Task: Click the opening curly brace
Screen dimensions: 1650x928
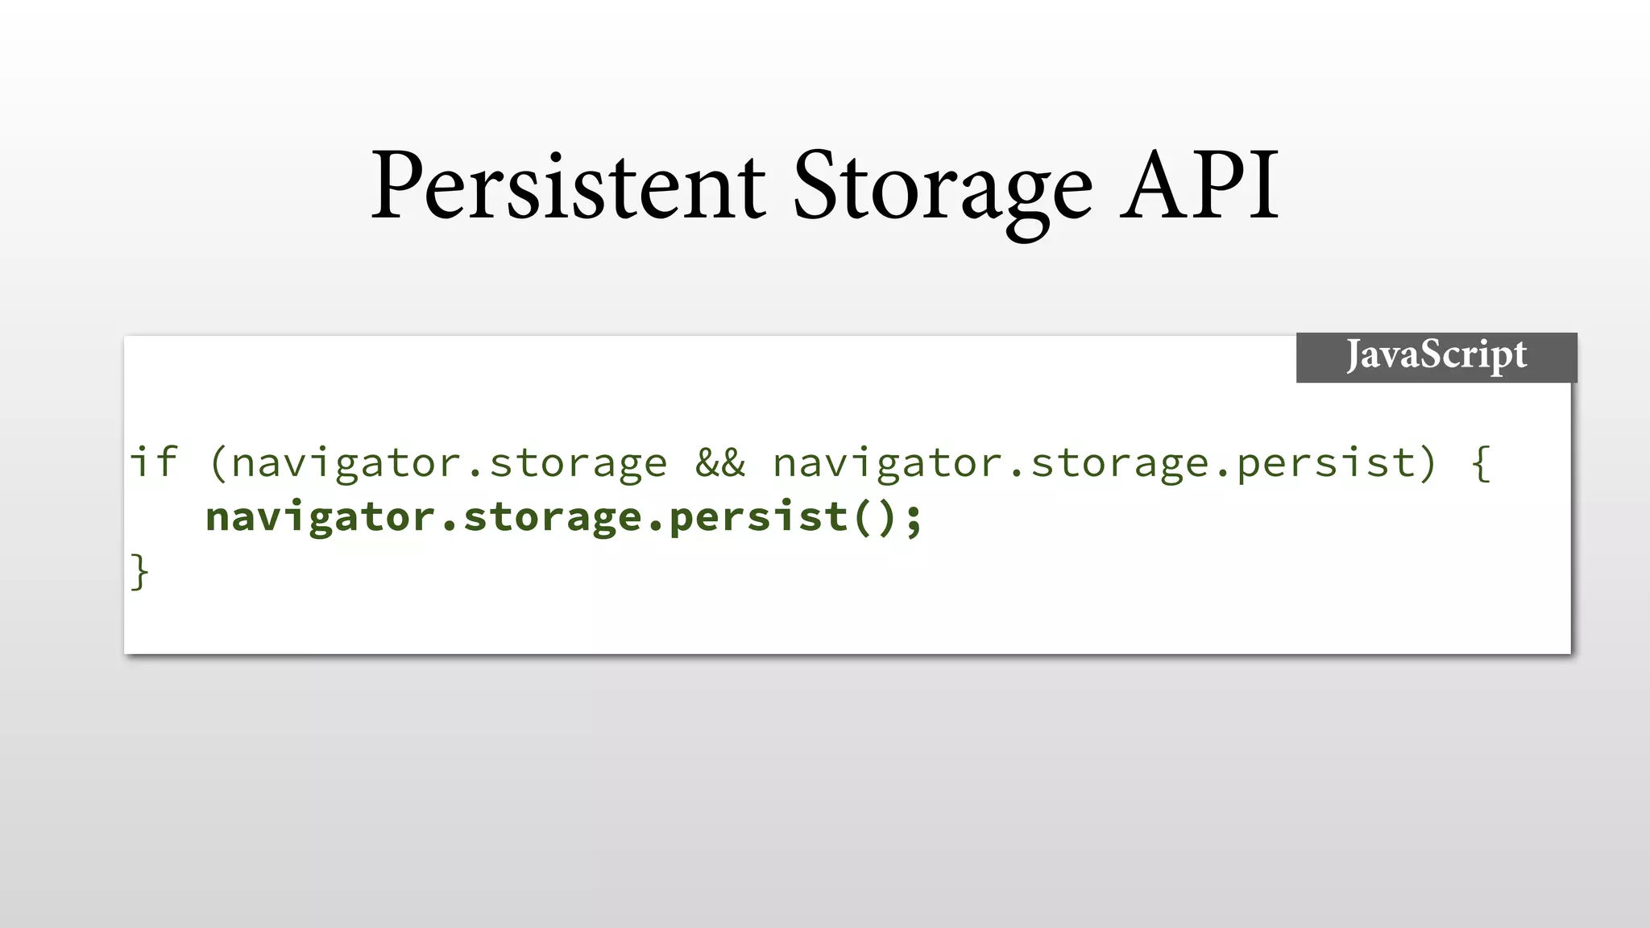Action: tap(1481, 464)
